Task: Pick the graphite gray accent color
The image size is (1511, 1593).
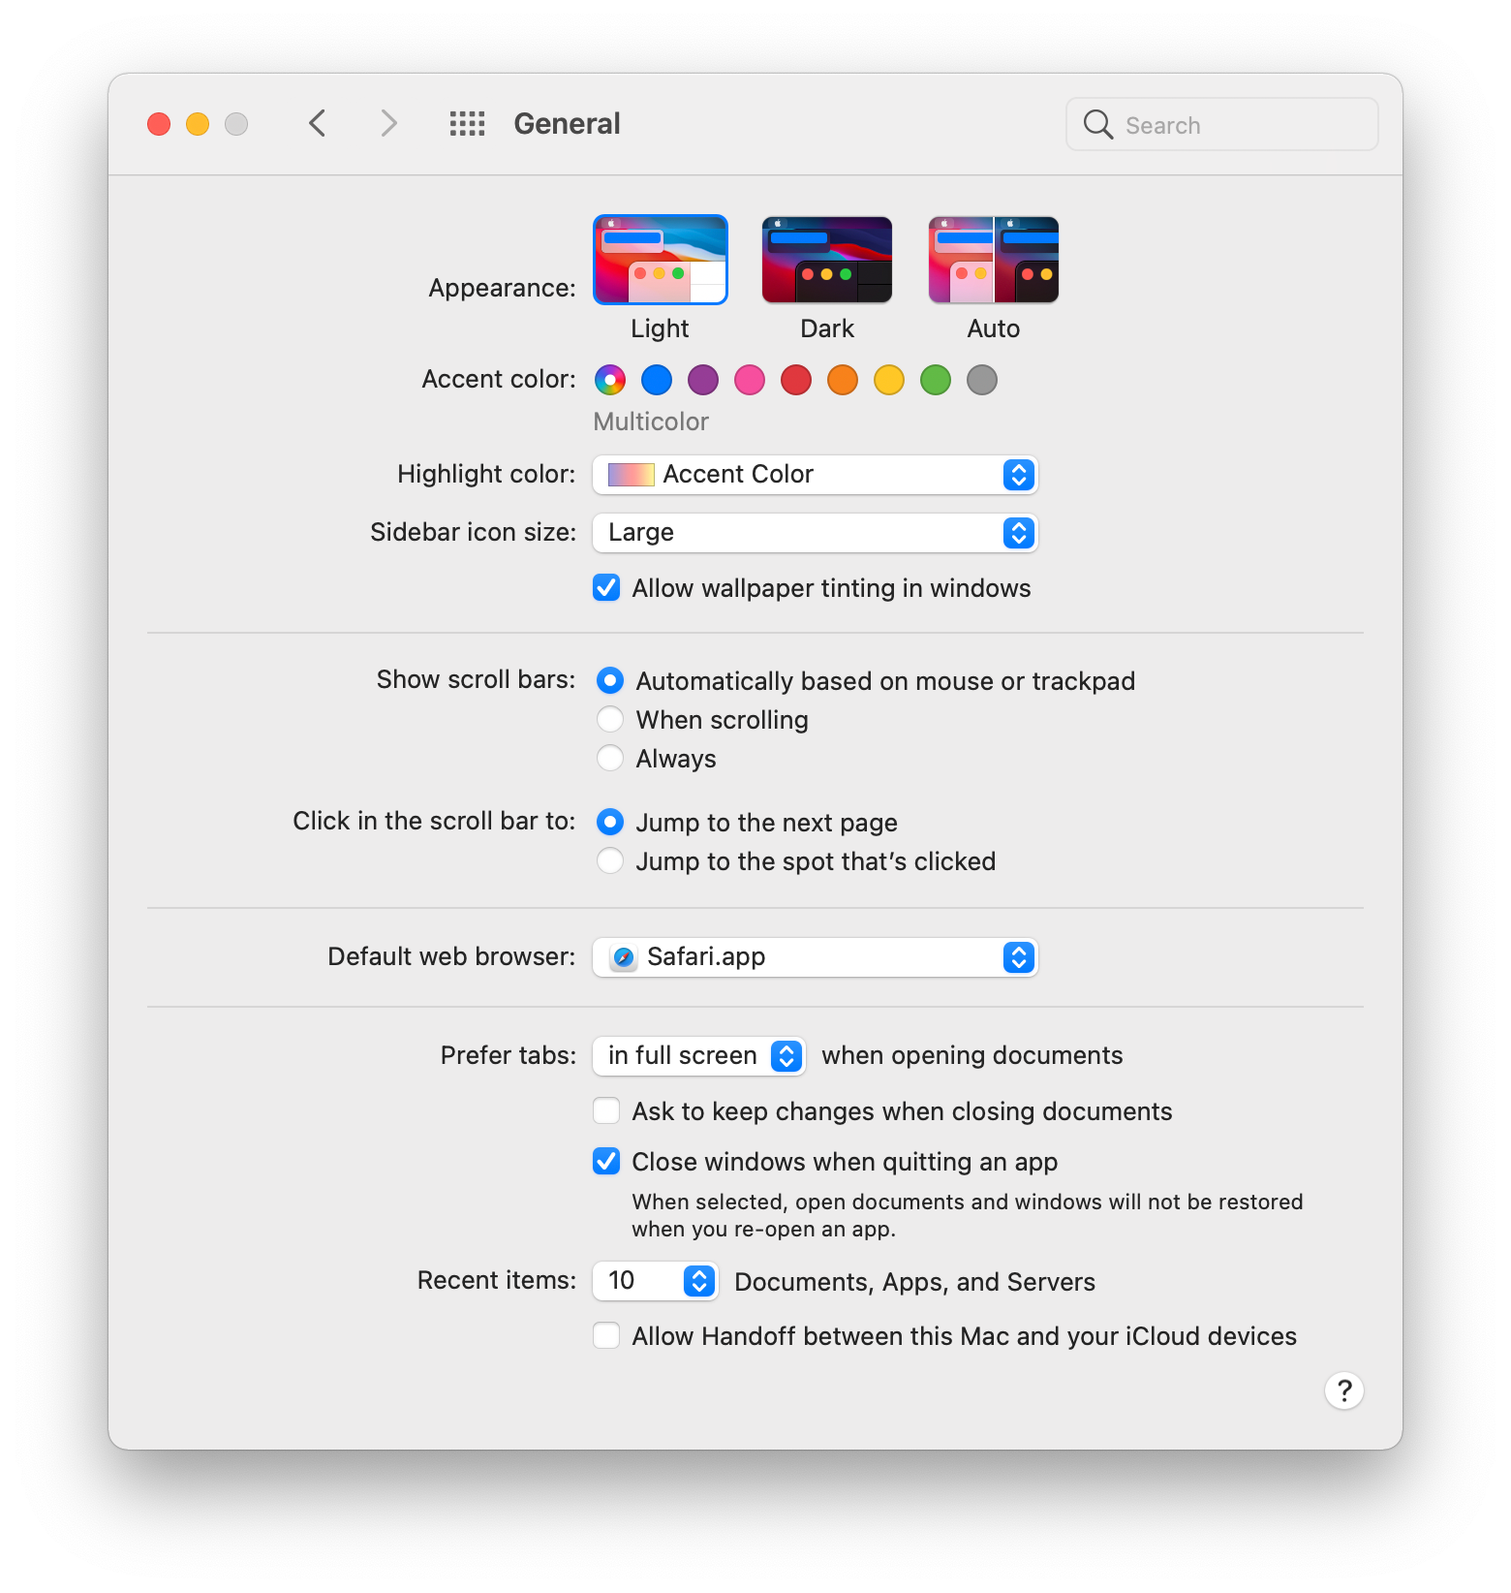Action: coord(982,380)
